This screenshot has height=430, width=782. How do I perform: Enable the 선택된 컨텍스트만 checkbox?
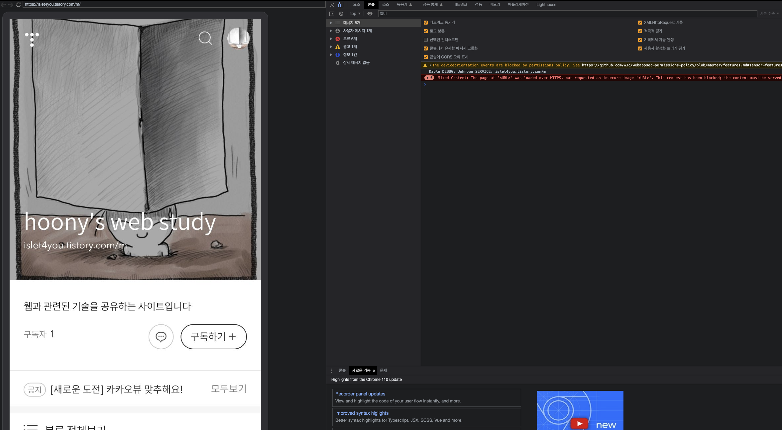[426, 40]
